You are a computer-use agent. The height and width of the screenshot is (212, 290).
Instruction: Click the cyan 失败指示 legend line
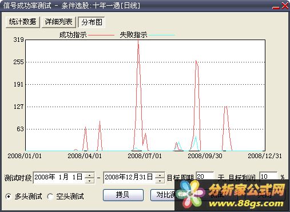click(162, 35)
